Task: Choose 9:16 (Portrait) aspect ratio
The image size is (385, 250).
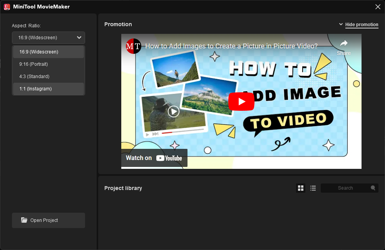Action: coord(49,64)
